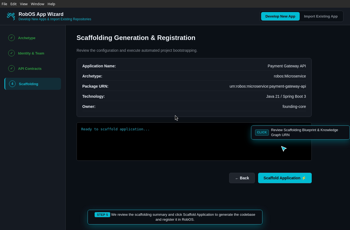Click the RobOS App Wizard logo icon
350x230 pixels.
point(11,16)
